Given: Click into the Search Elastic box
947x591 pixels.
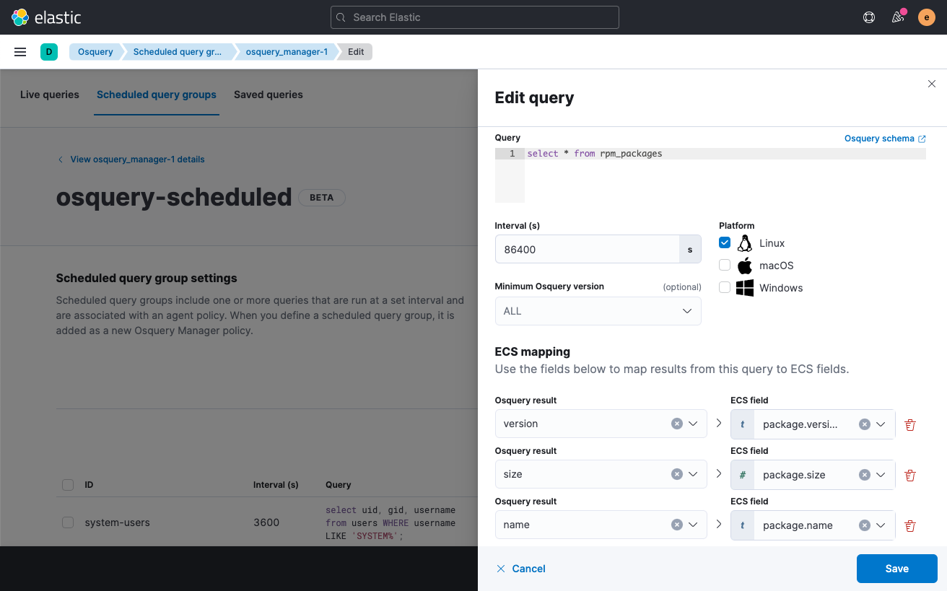Looking at the screenshot, I should 475,17.
